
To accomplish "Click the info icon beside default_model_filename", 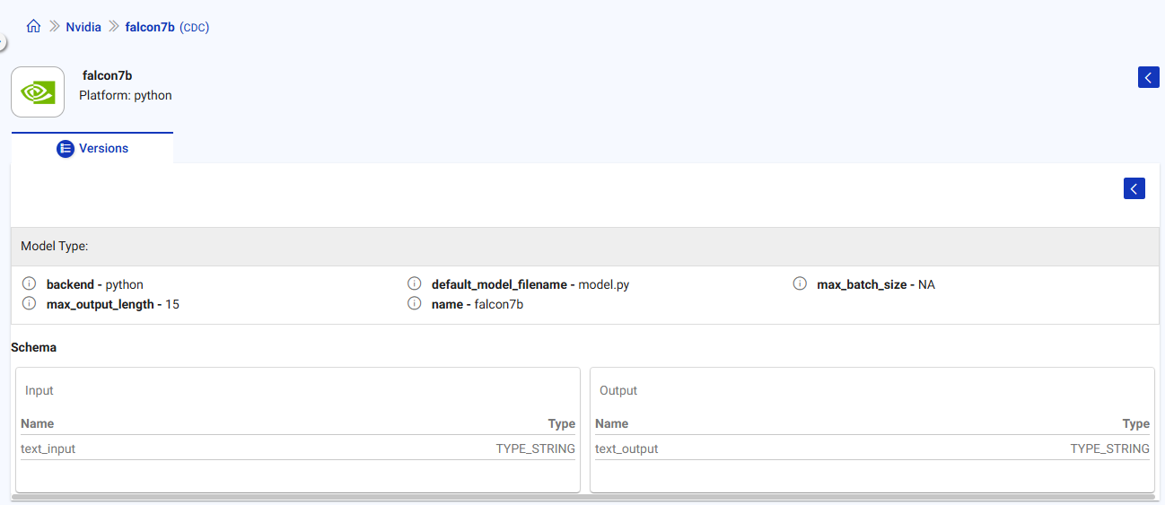I will click(x=414, y=284).
